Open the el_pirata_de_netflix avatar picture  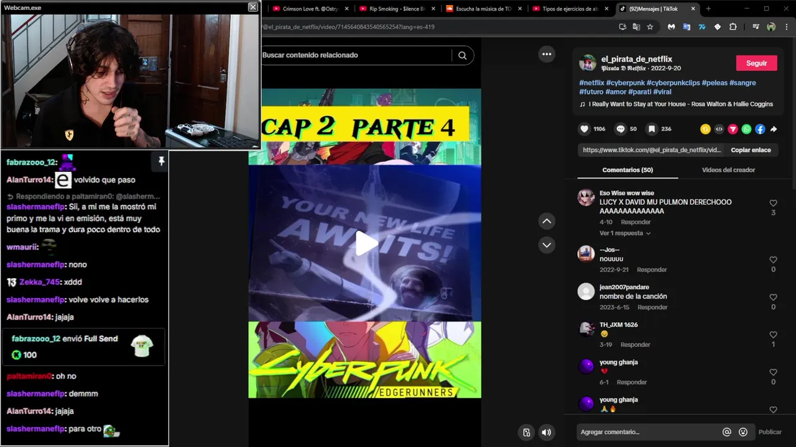[x=587, y=63]
